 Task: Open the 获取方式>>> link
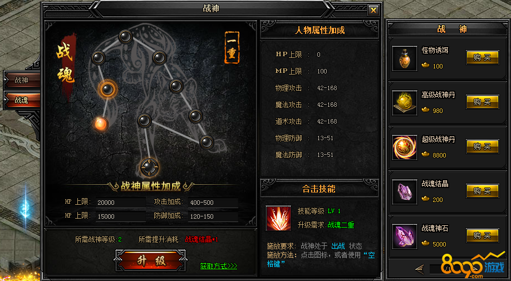click(218, 266)
